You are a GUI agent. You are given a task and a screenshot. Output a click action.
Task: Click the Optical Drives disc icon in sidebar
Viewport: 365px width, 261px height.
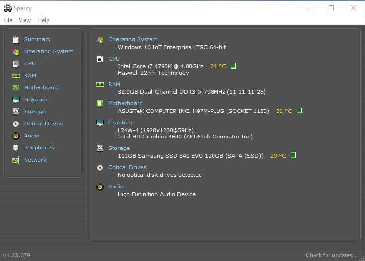[16, 124]
